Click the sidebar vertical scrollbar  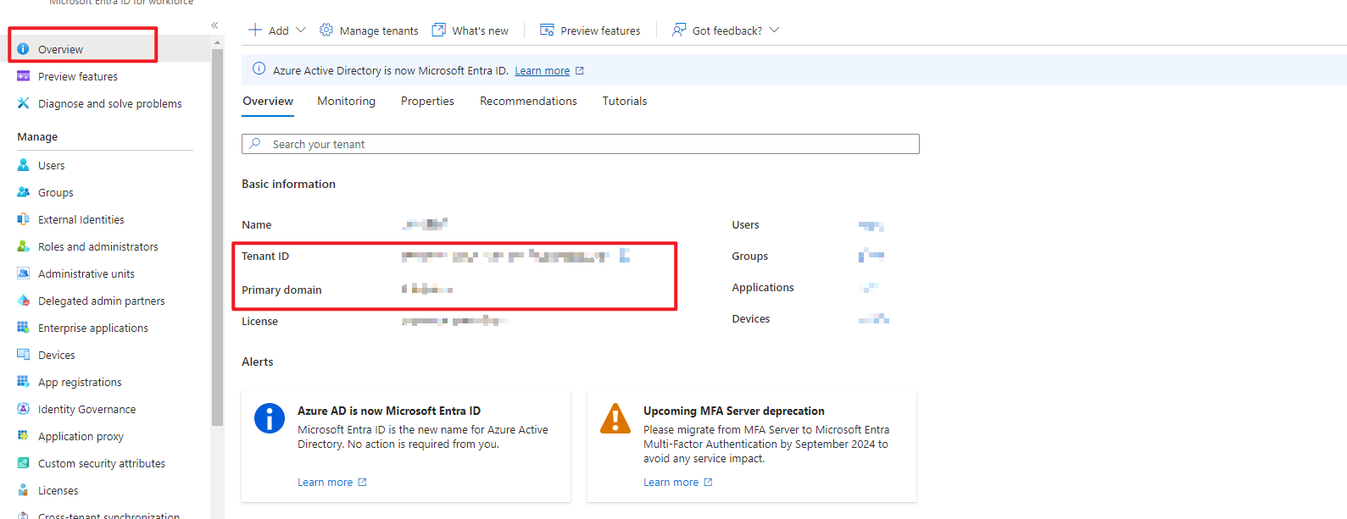(x=218, y=237)
